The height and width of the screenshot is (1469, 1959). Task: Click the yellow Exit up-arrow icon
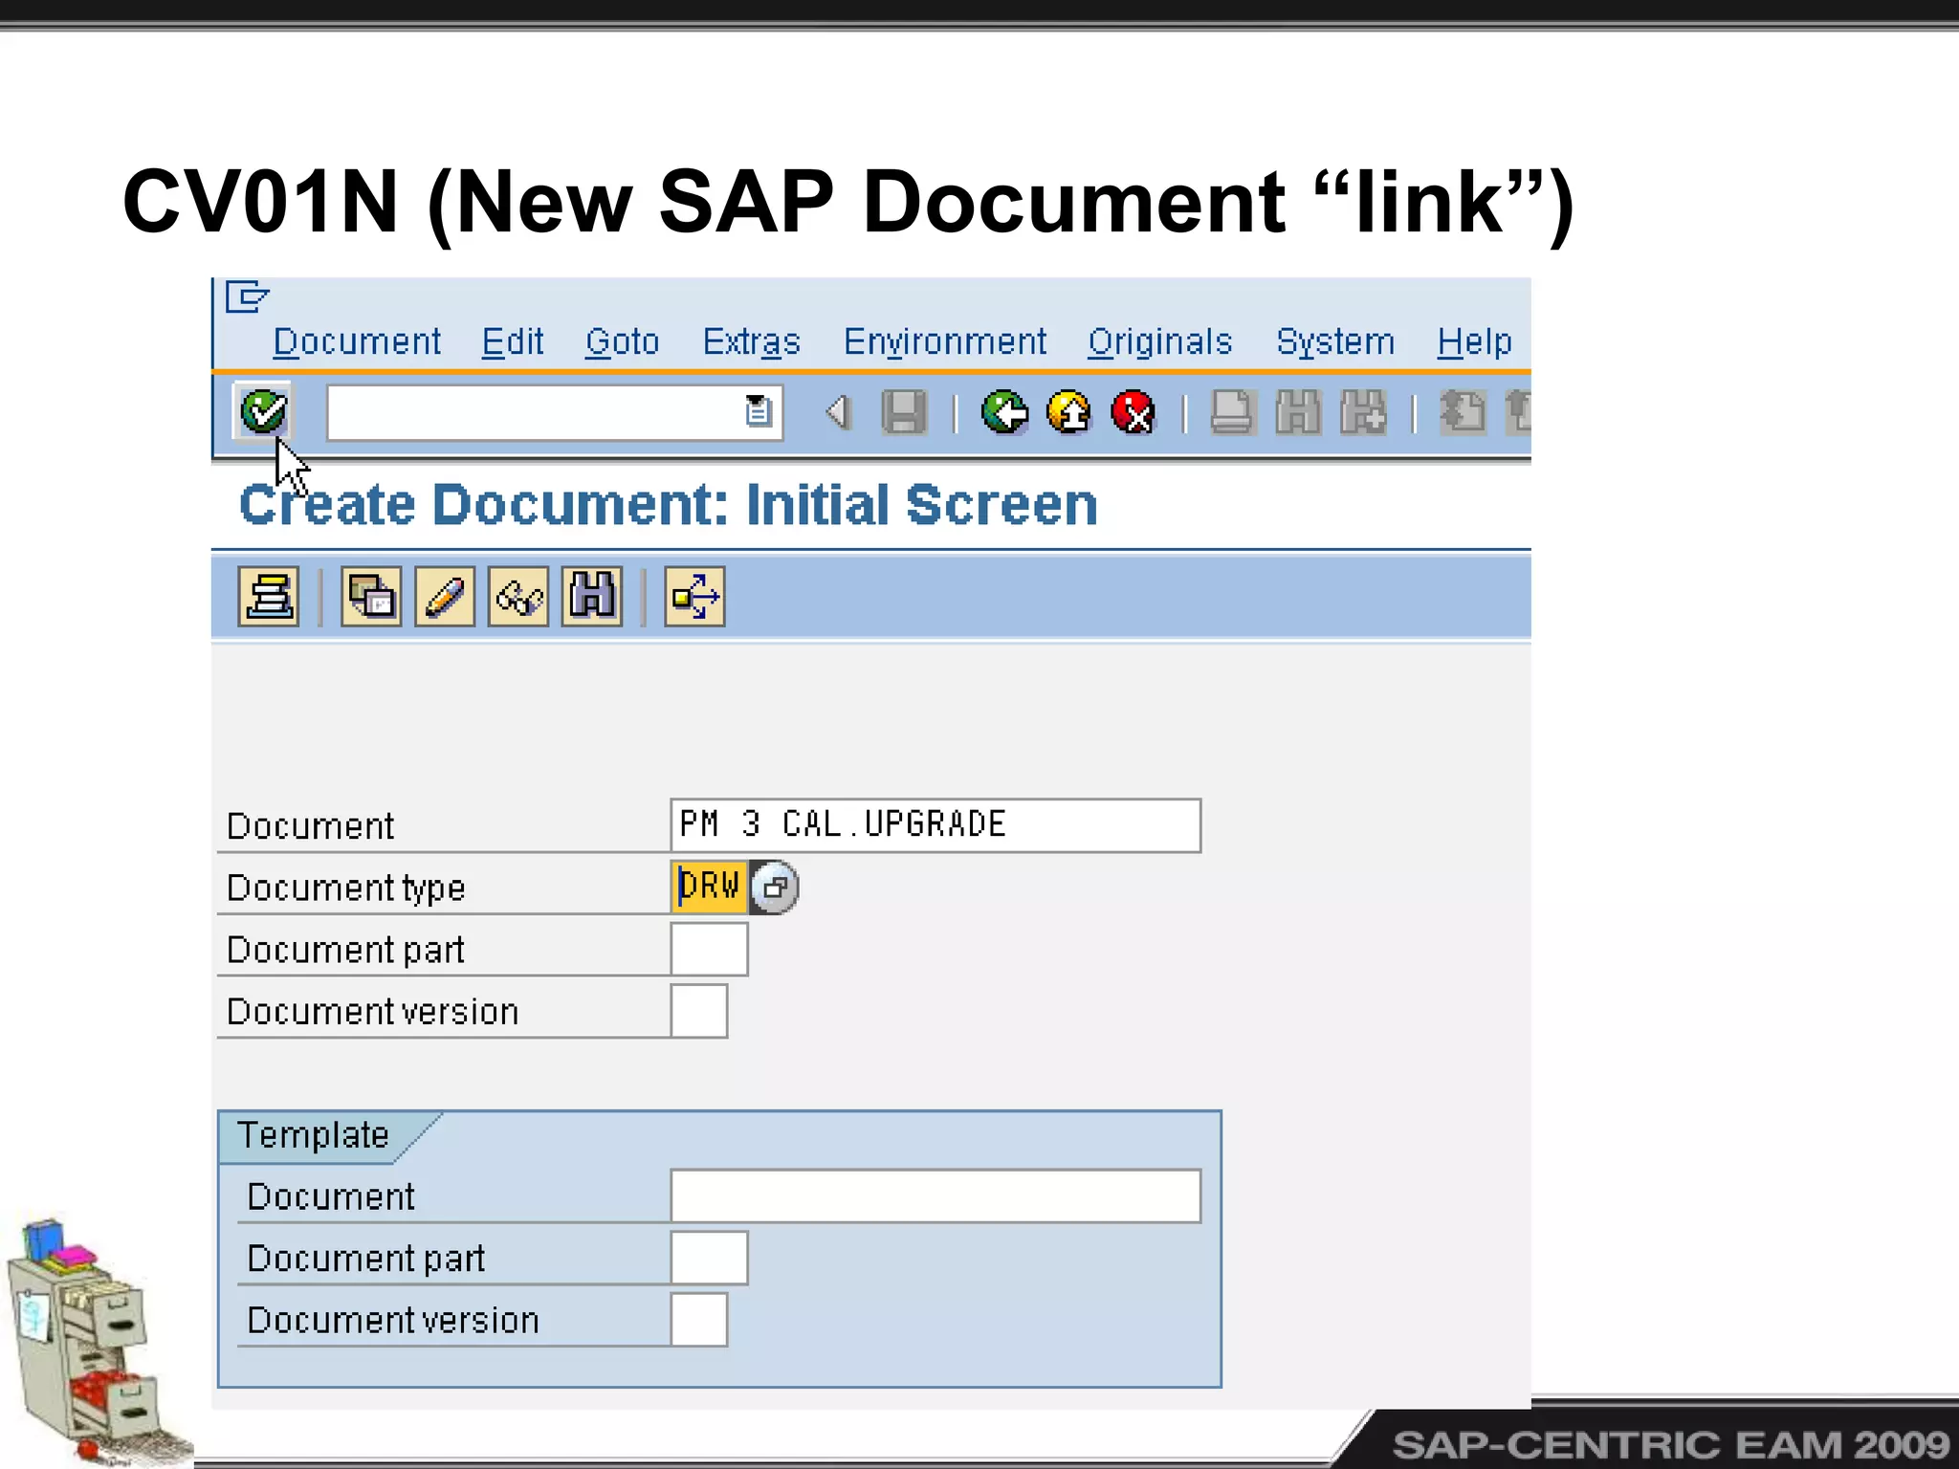tap(1069, 412)
